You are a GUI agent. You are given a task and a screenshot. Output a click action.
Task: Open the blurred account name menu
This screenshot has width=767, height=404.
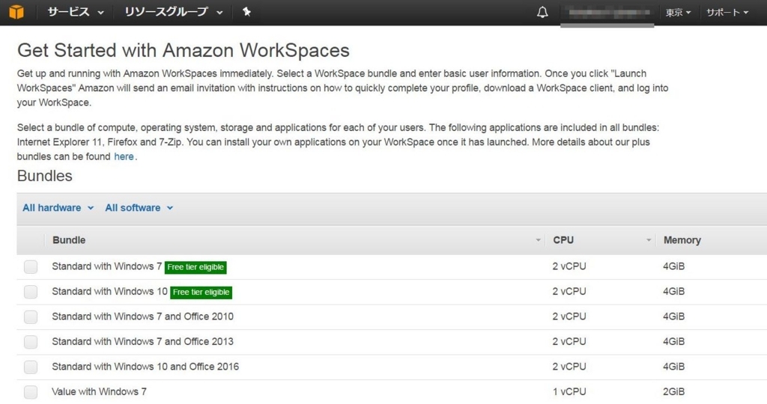pos(607,12)
